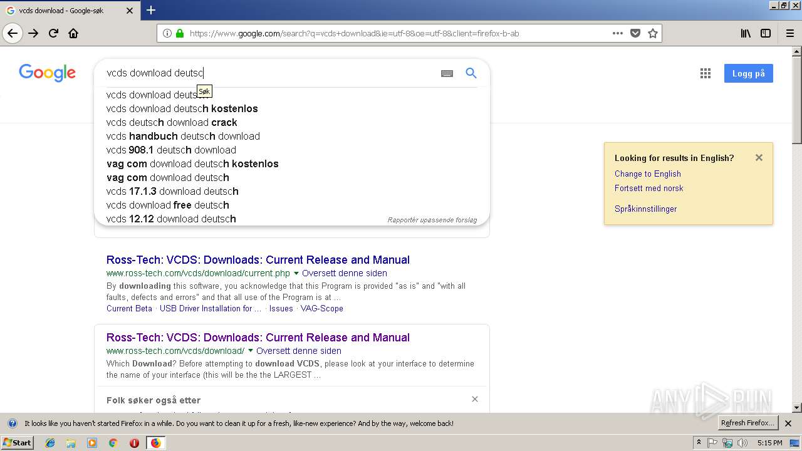Screen dimensions: 802x451
Task: Reload the current page
Action: click(x=53, y=33)
